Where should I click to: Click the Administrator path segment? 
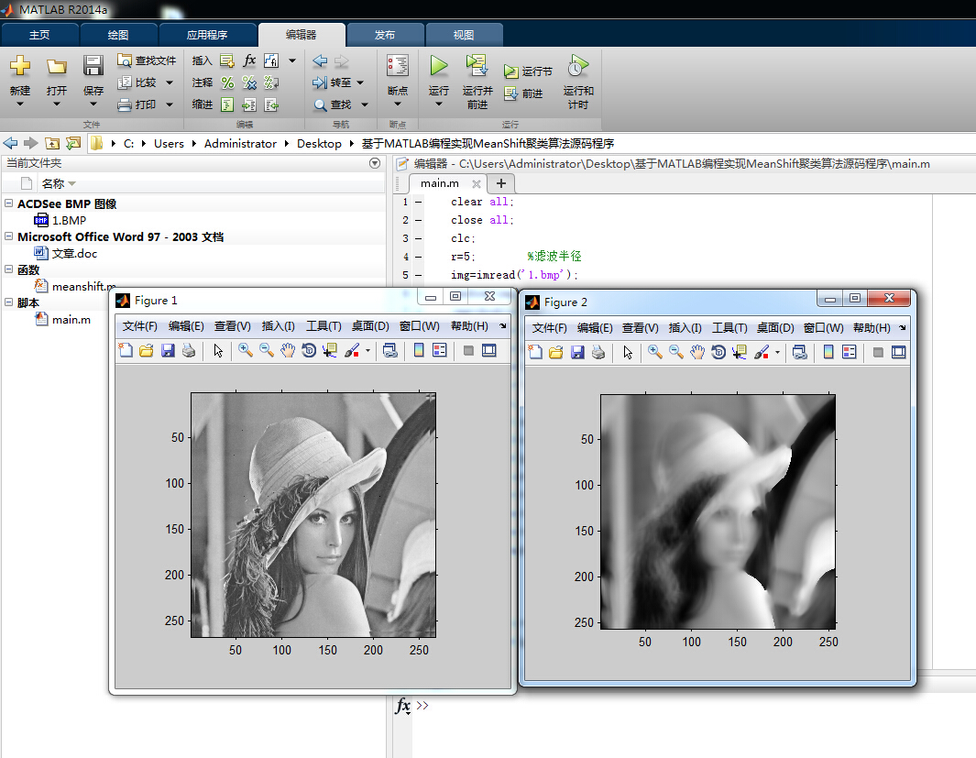[x=240, y=143]
